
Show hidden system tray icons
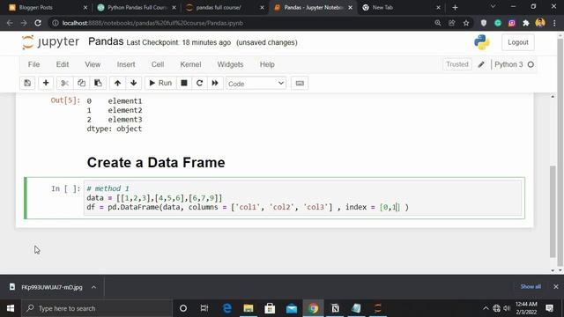coord(486,308)
